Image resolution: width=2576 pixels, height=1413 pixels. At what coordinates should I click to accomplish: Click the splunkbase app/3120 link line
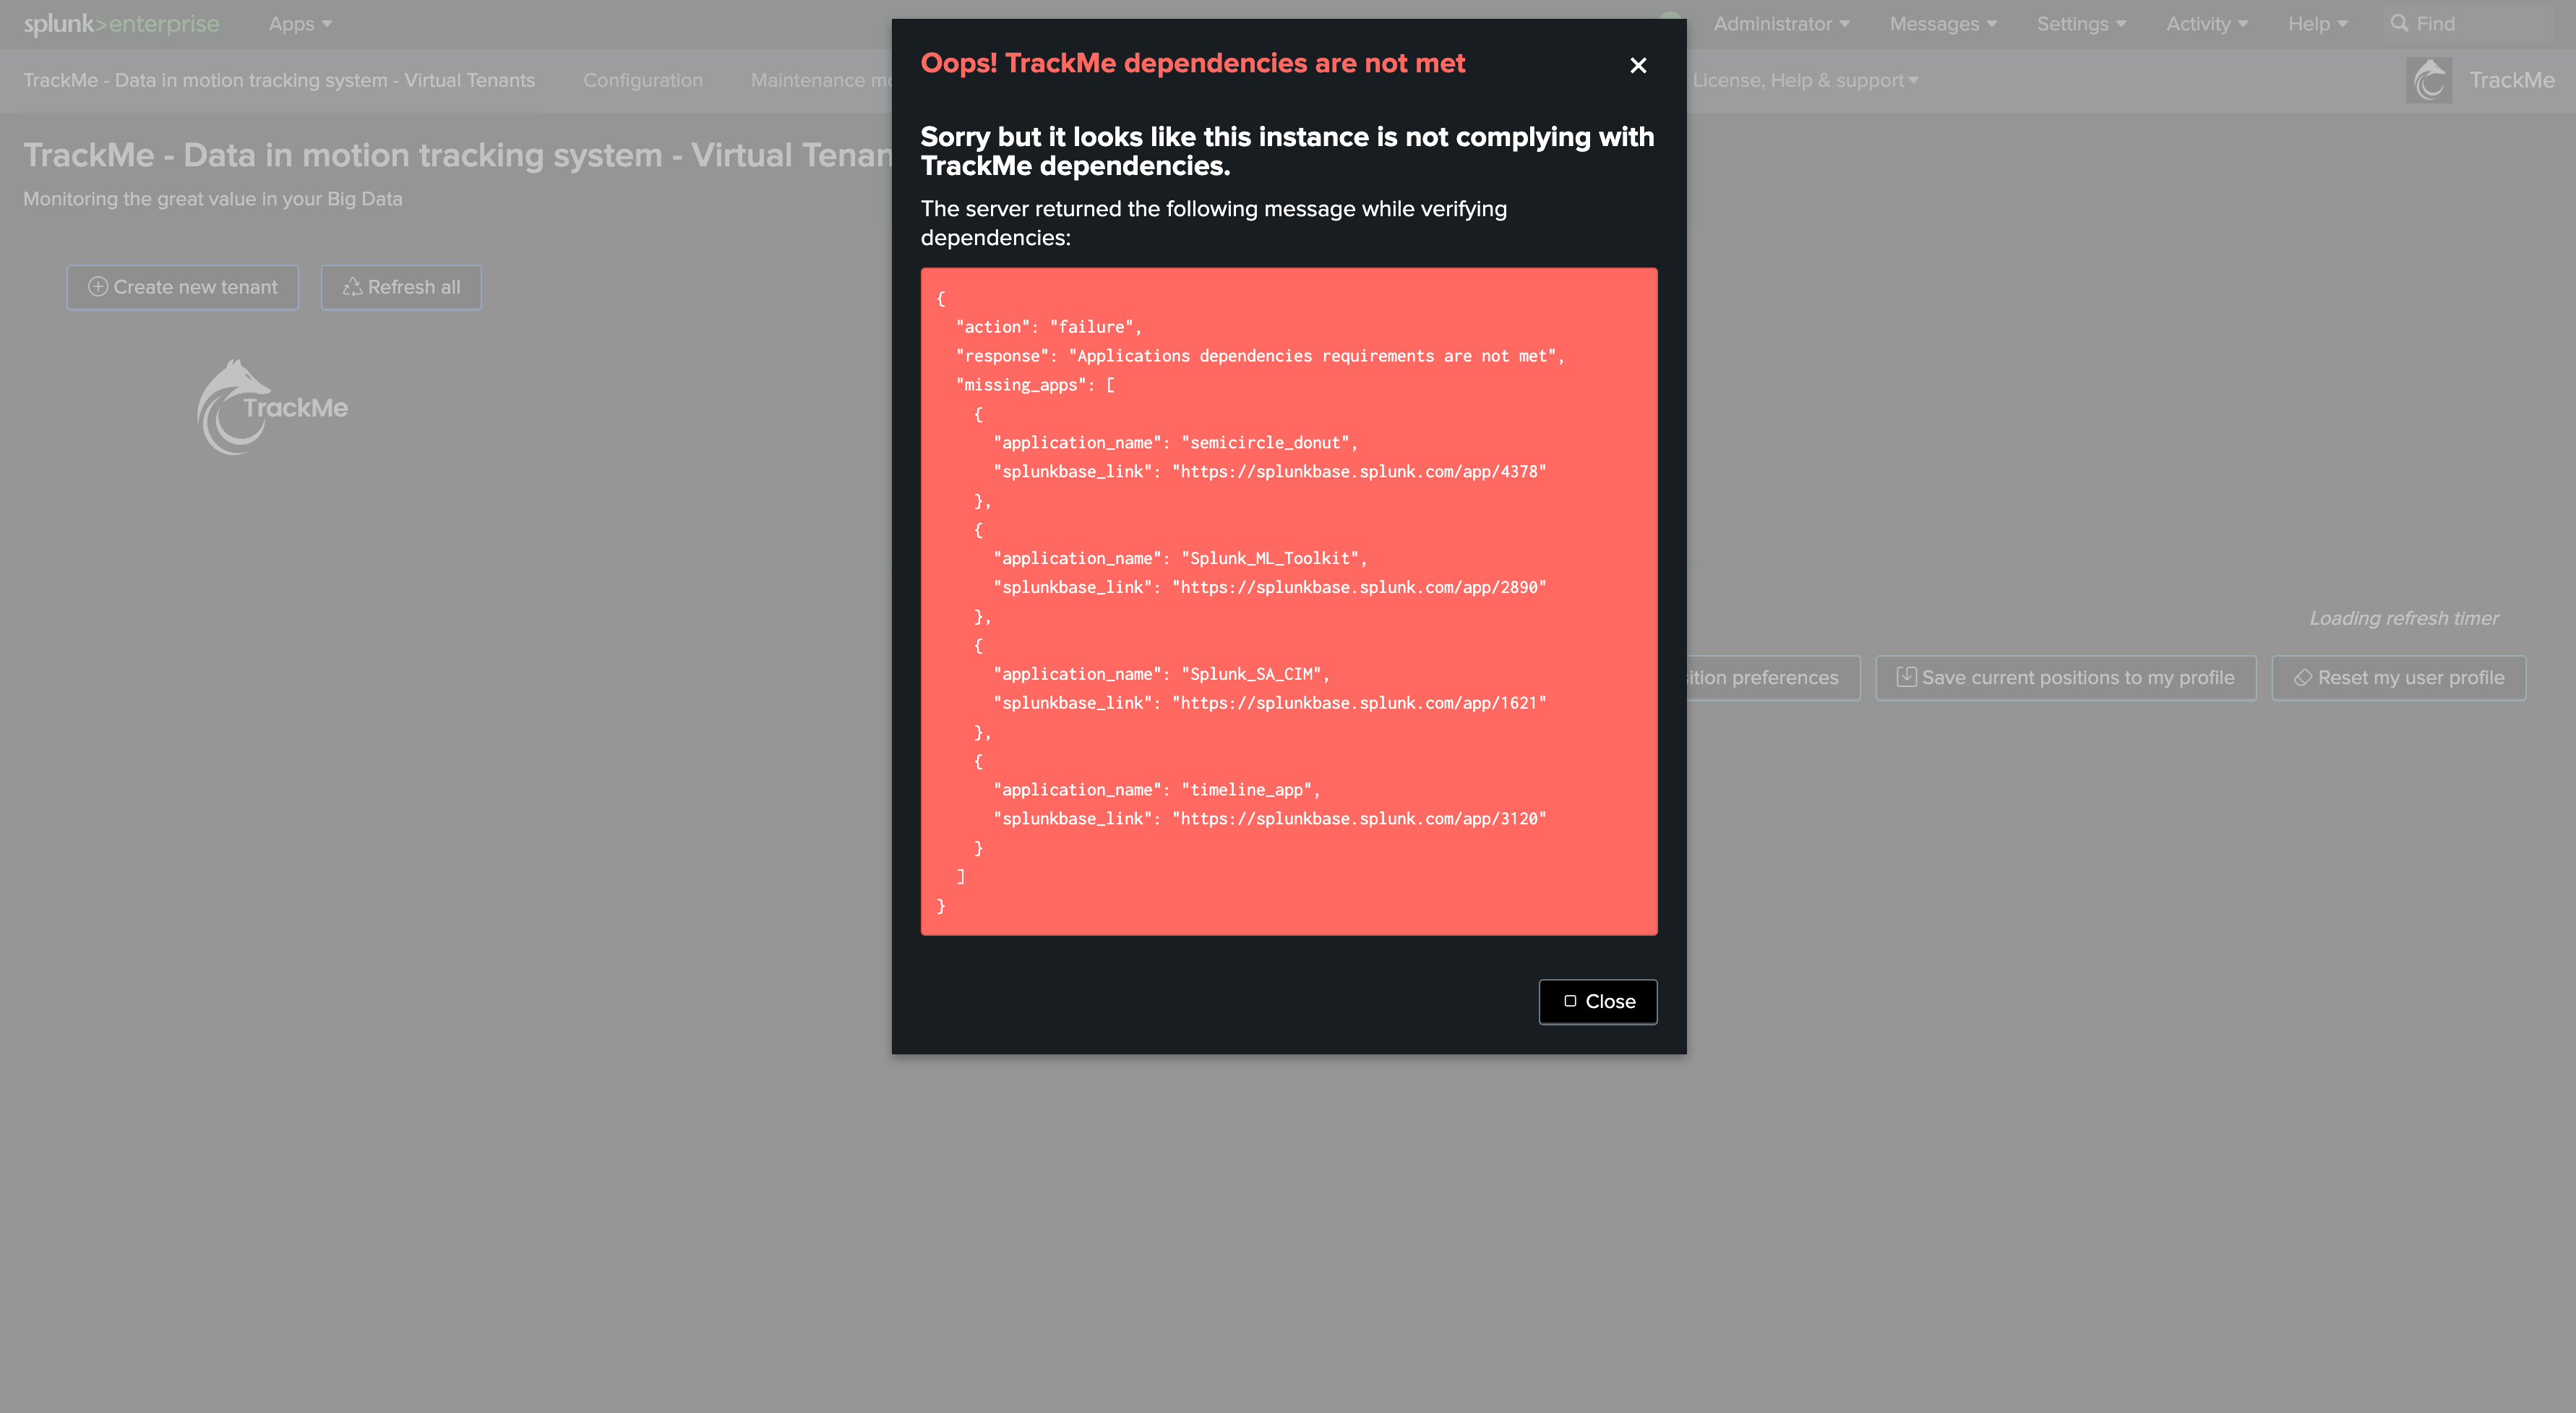1270,819
